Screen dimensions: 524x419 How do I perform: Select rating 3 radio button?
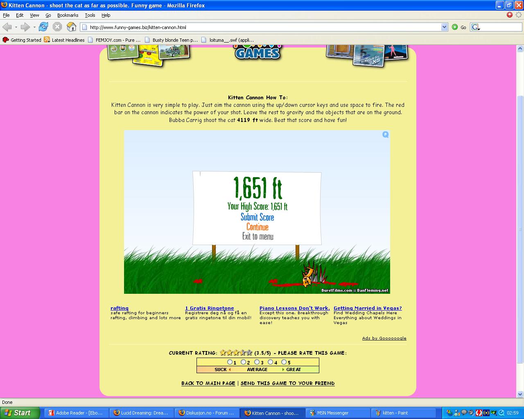257,362
